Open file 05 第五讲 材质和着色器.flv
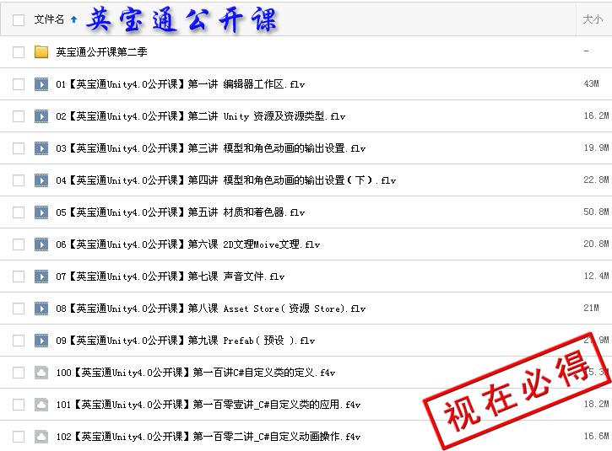 click(x=181, y=212)
